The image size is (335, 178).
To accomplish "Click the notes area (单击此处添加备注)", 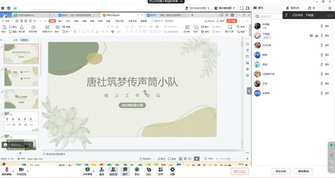I will [56, 154].
